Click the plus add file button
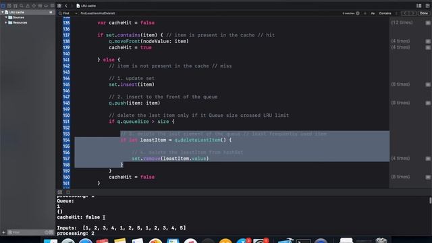 pyautogui.click(x=3, y=232)
